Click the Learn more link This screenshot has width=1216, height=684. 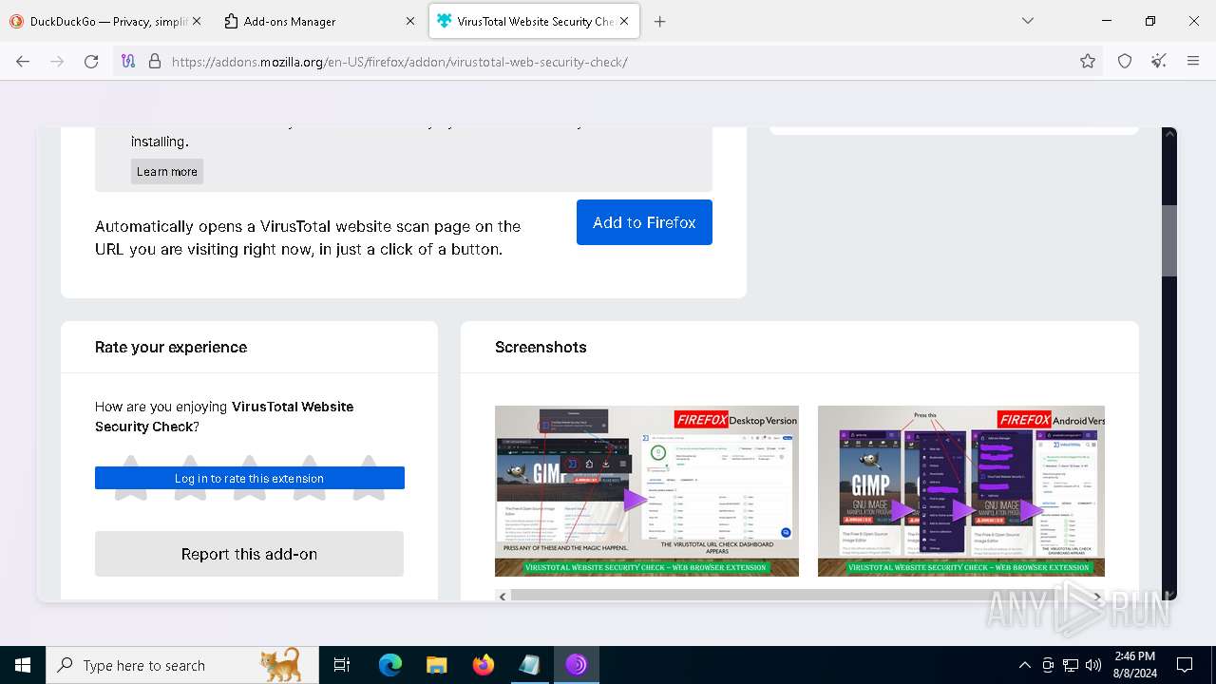167,172
